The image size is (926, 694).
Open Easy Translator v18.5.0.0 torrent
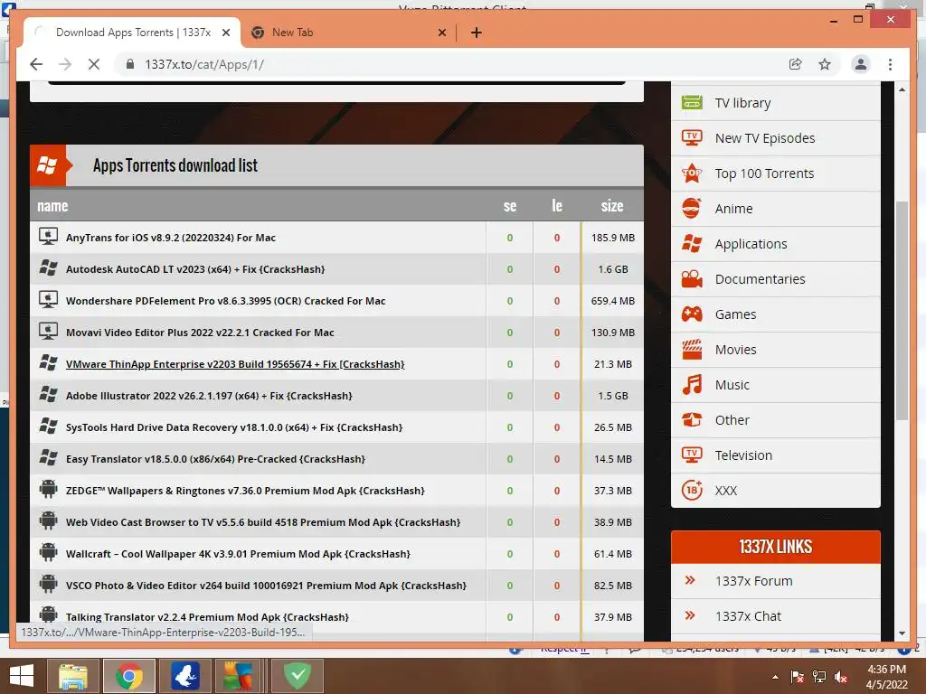(215, 459)
